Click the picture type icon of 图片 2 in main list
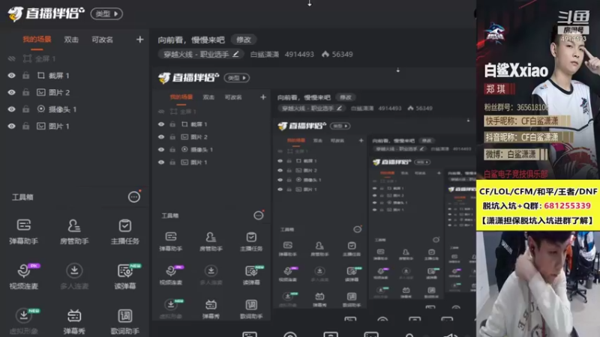The height and width of the screenshot is (337, 600). [41, 92]
